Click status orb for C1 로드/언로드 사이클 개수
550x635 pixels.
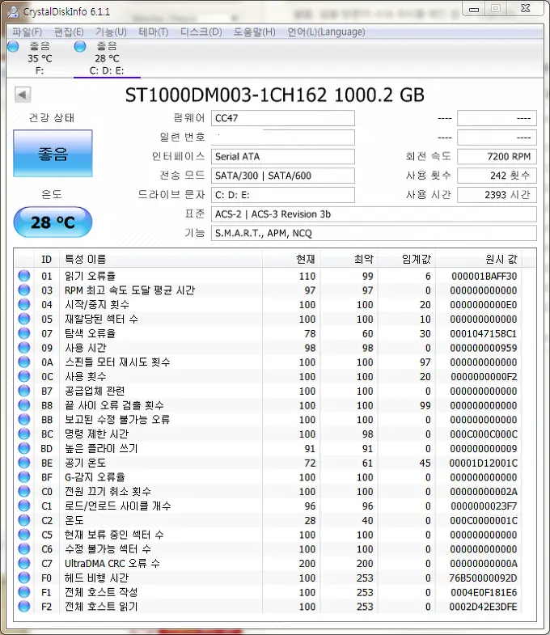[24, 506]
